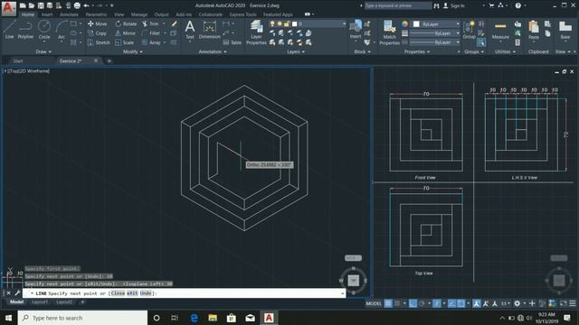Select the Trim tool
Viewport: 579px width, 325px height.
(x=151, y=23)
